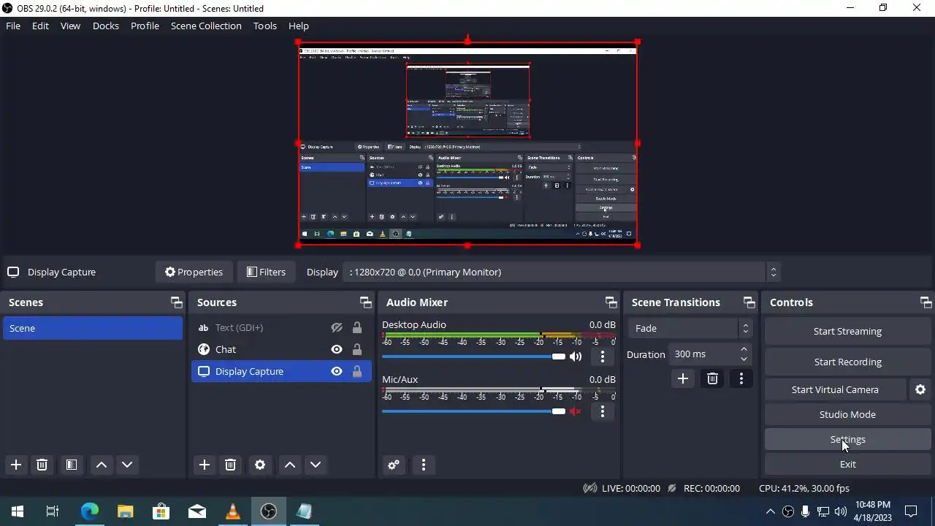935x526 pixels.
Task: Open Audio Mixer menu three-dot icon
Action: pyautogui.click(x=424, y=465)
